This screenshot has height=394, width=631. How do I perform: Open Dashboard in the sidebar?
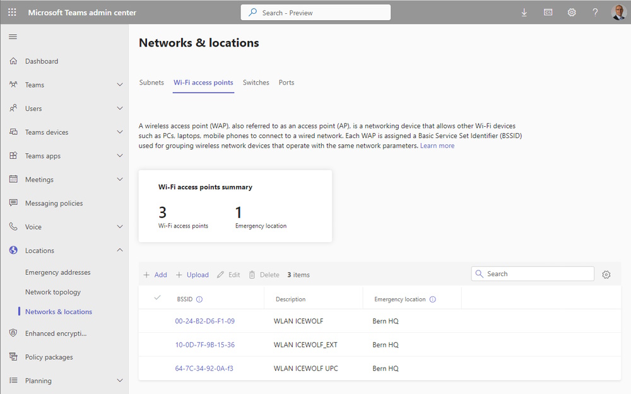click(x=42, y=61)
